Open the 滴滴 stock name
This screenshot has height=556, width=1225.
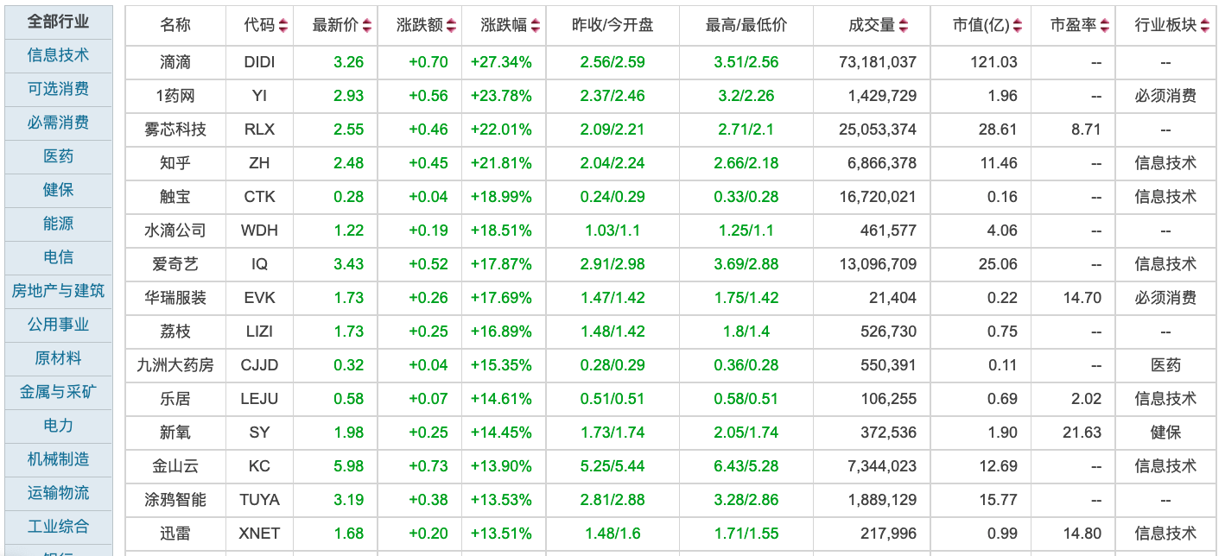coord(175,62)
